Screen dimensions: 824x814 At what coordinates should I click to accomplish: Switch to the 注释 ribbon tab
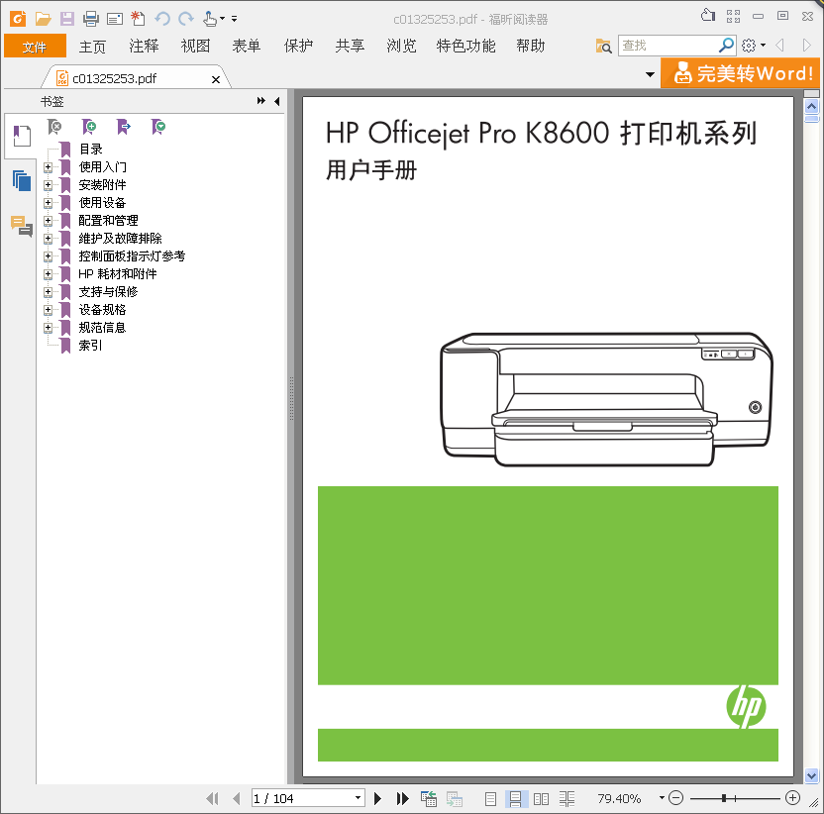click(144, 47)
